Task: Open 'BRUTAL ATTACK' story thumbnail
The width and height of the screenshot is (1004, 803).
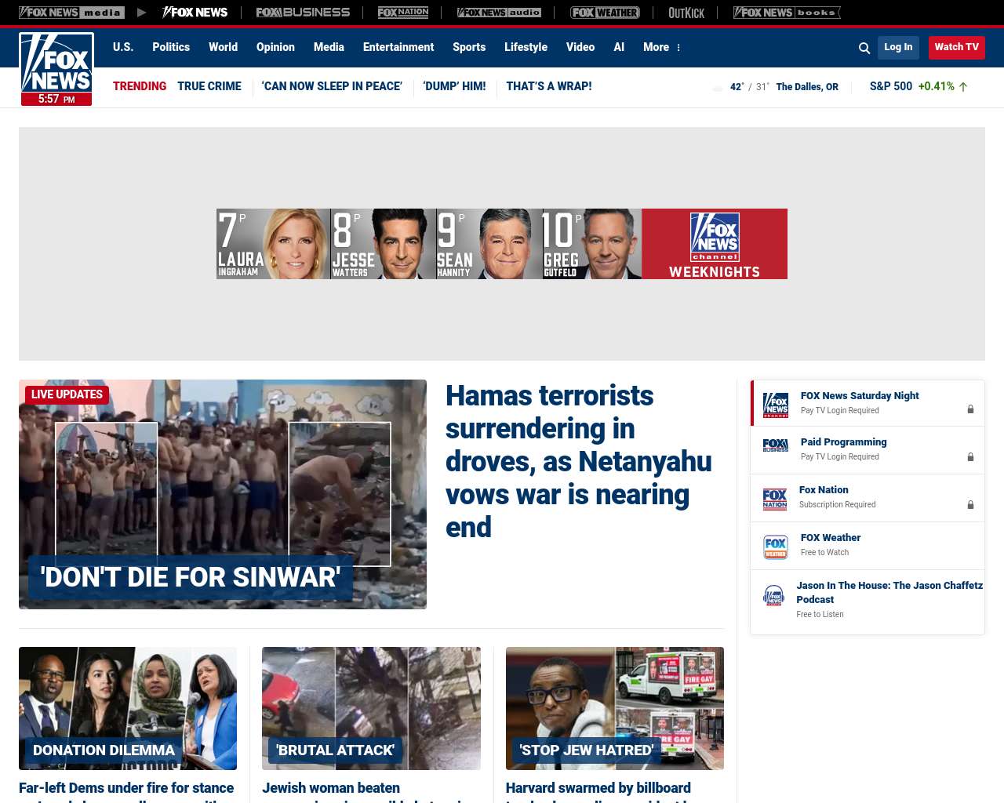Action: 371,708
